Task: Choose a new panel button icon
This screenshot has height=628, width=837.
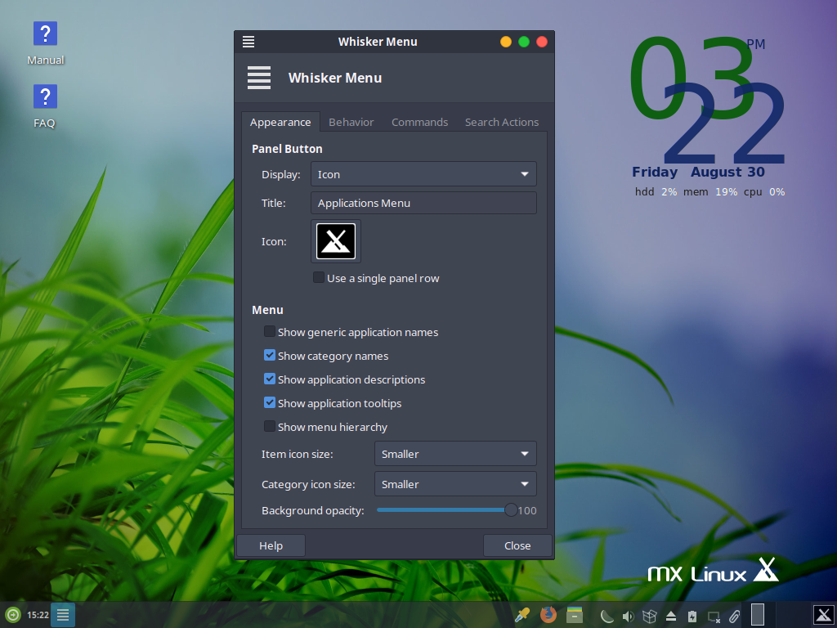Action: pos(336,241)
